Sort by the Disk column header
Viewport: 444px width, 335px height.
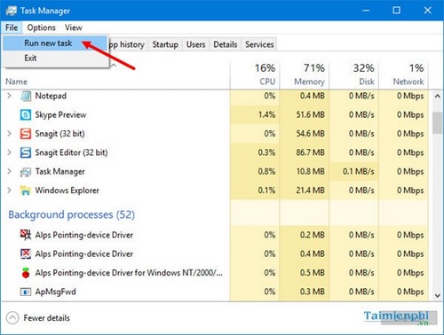tap(354, 75)
